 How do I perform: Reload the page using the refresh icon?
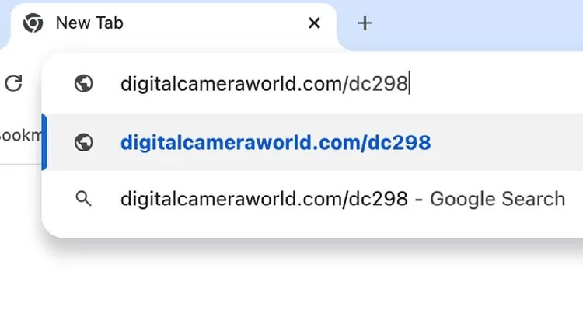[14, 83]
